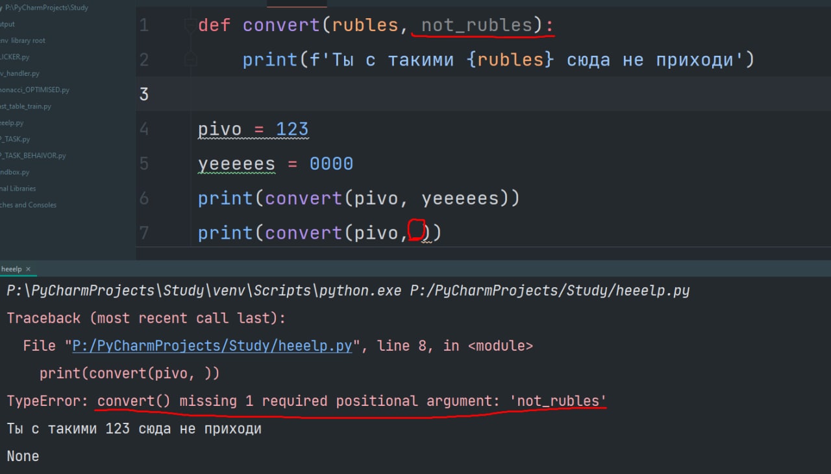Expand the External Libraries node
The image size is (831, 474).
click(18, 188)
